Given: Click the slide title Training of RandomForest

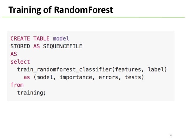Looking at the screenshot, I should 61,10.
